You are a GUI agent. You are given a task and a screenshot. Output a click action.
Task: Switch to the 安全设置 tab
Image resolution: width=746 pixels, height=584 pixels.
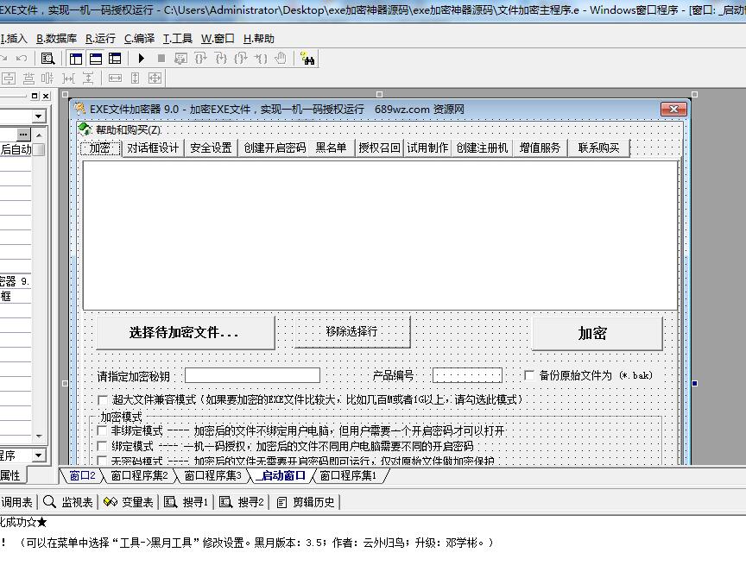click(x=211, y=148)
